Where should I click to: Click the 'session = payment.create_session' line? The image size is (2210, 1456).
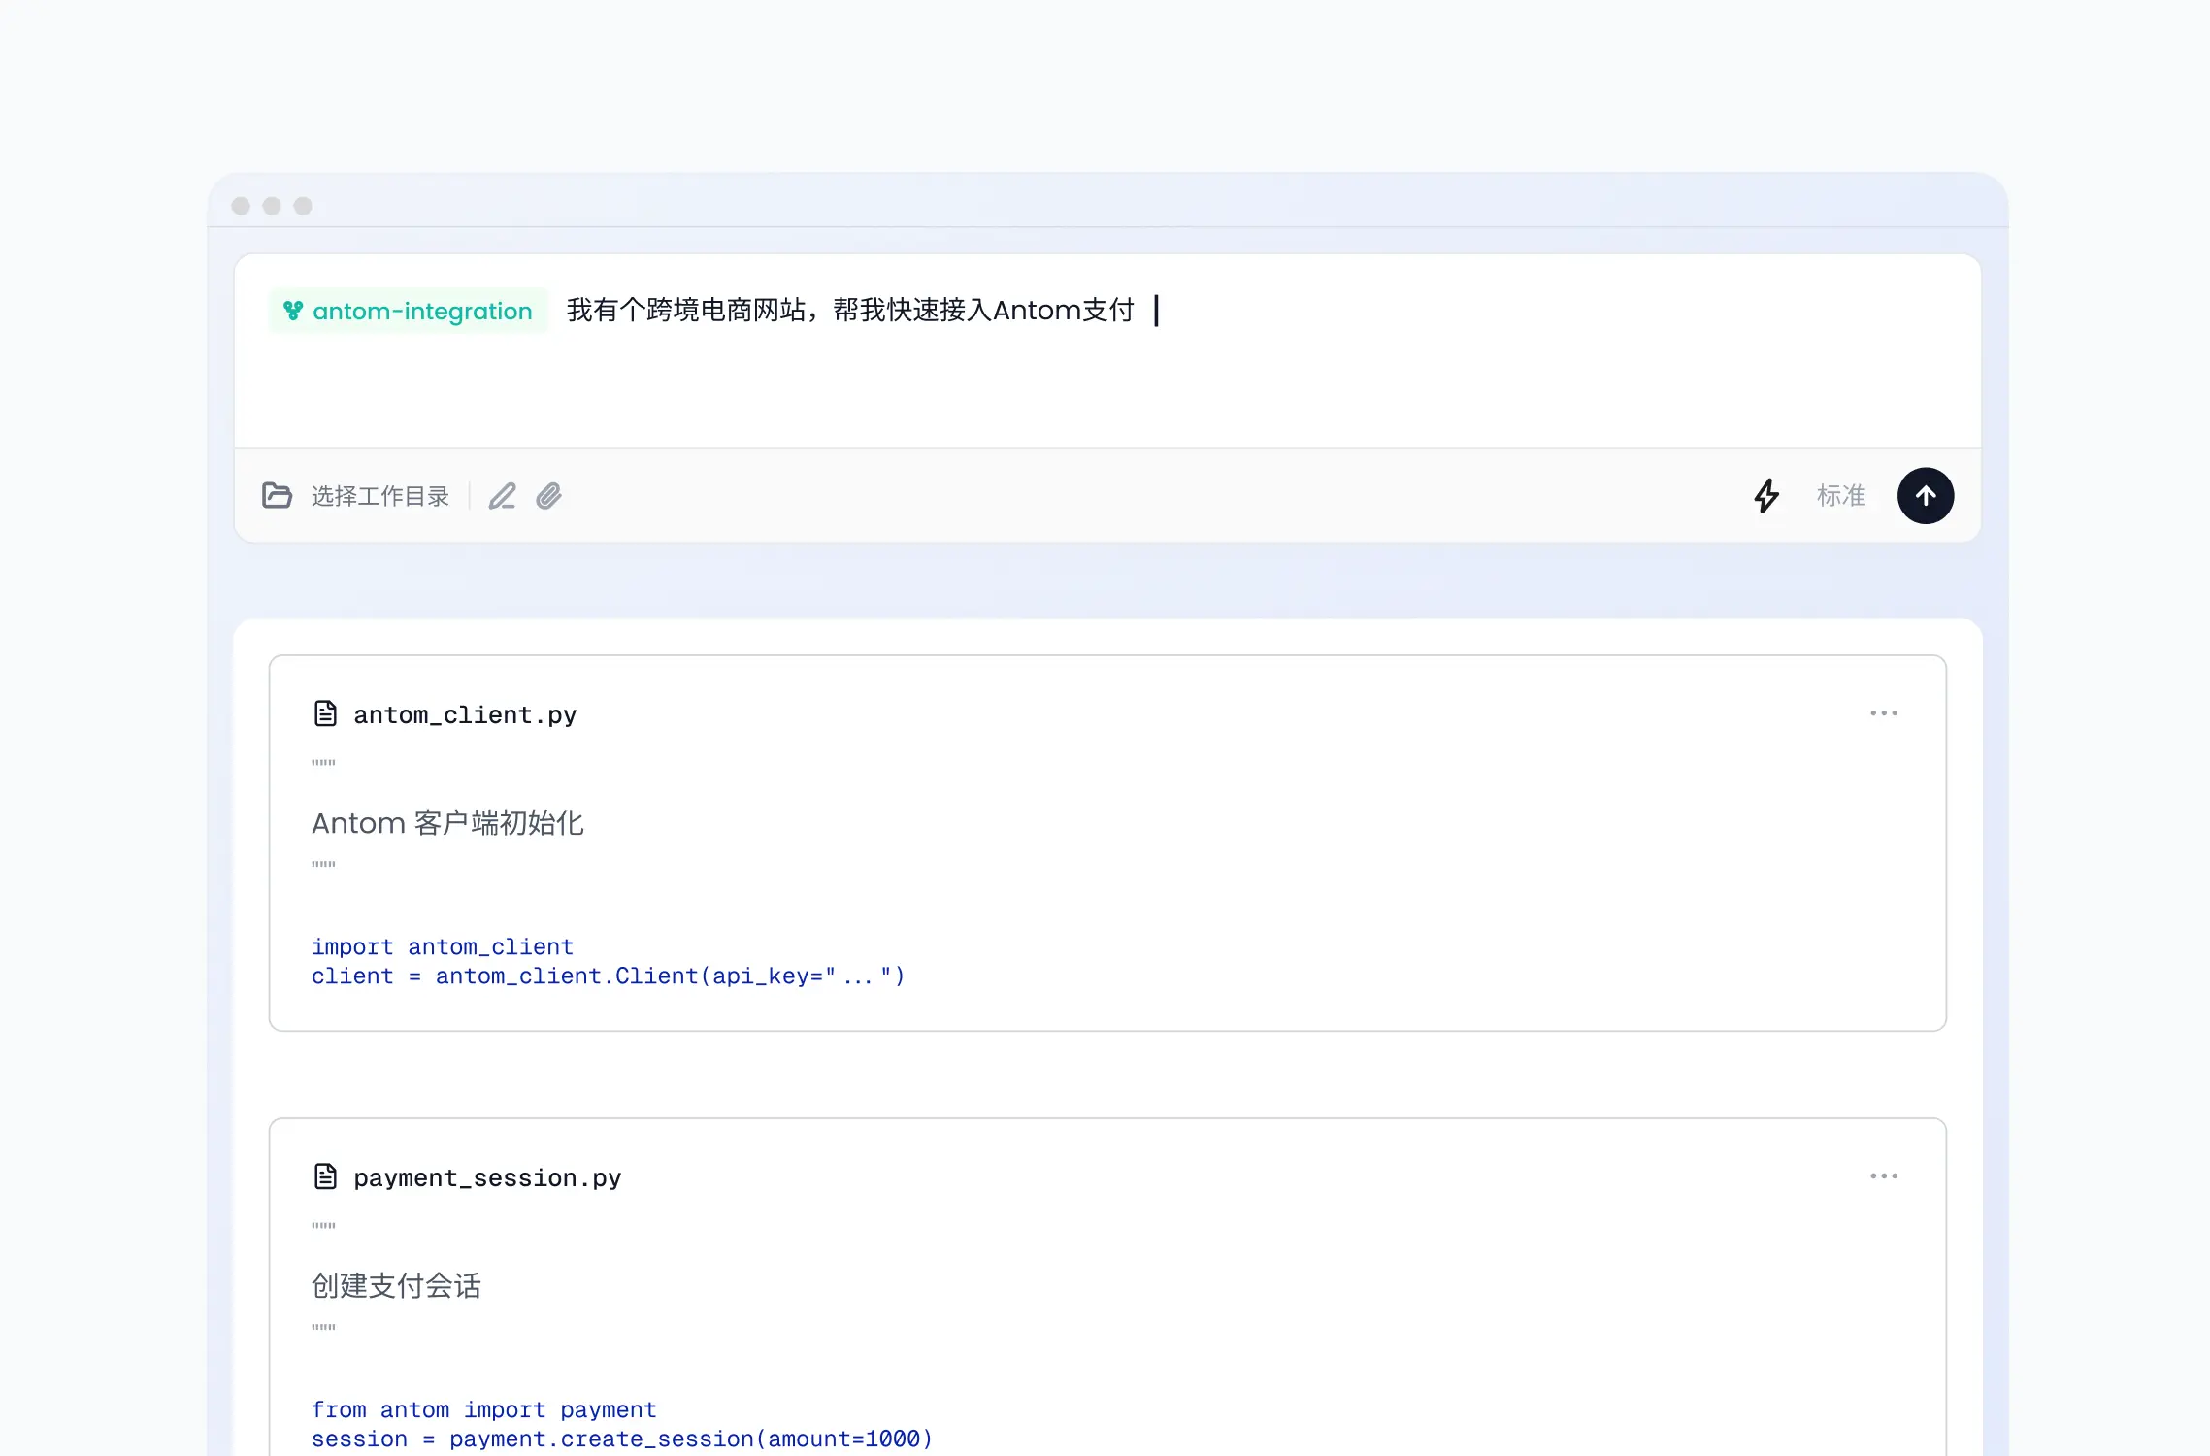click(622, 1439)
